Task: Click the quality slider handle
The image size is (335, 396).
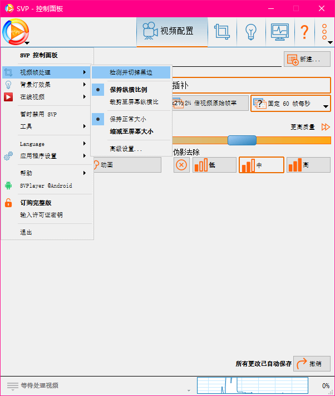Action: (x=242, y=140)
